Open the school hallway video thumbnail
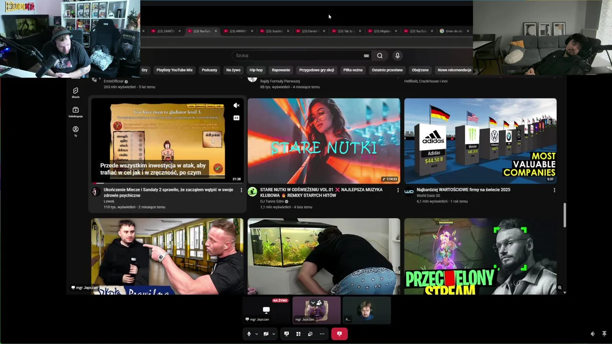Viewport: 612px width, 344px height. click(x=167, y=257)
